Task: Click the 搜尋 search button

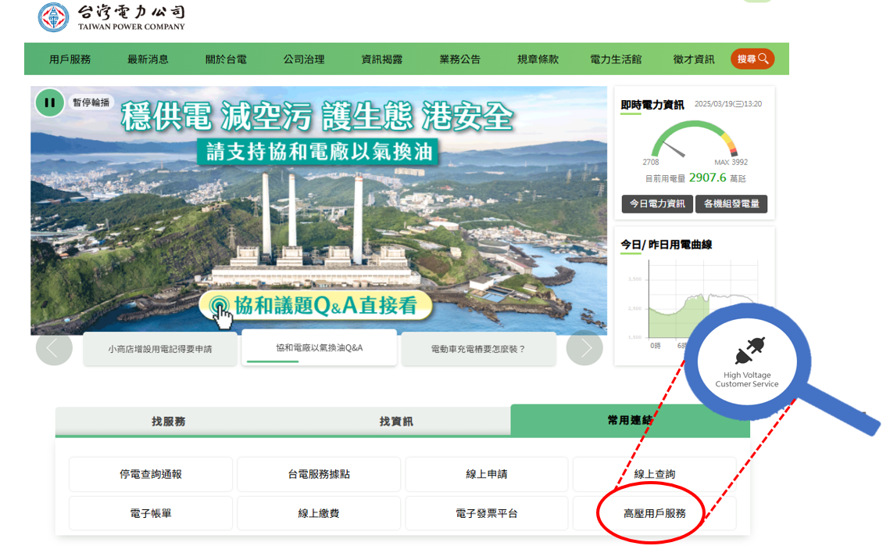Action: tap(752, 59)
